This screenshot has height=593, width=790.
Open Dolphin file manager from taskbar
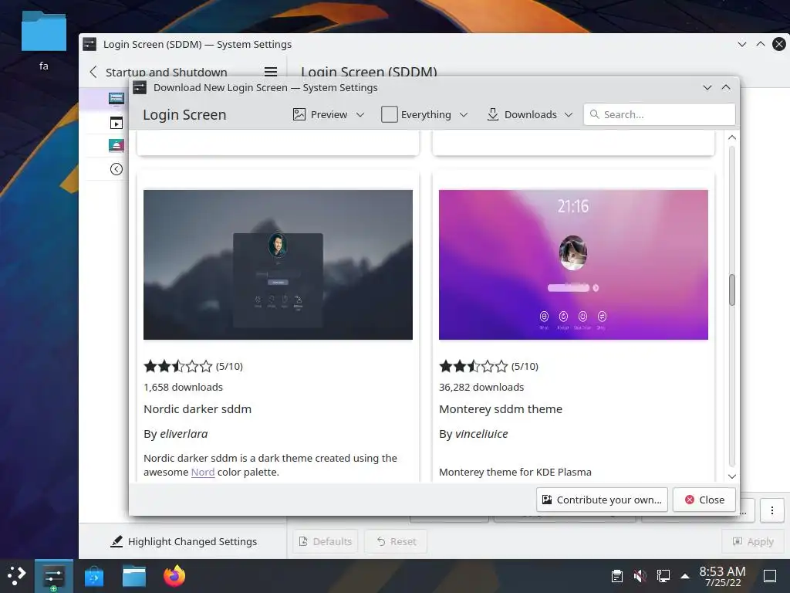134,576
